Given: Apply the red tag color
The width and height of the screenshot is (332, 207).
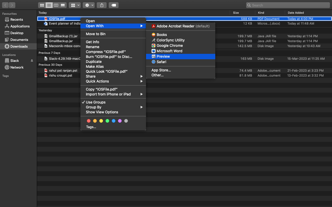Looking at the screenshot, I should [x=89, y=121].
